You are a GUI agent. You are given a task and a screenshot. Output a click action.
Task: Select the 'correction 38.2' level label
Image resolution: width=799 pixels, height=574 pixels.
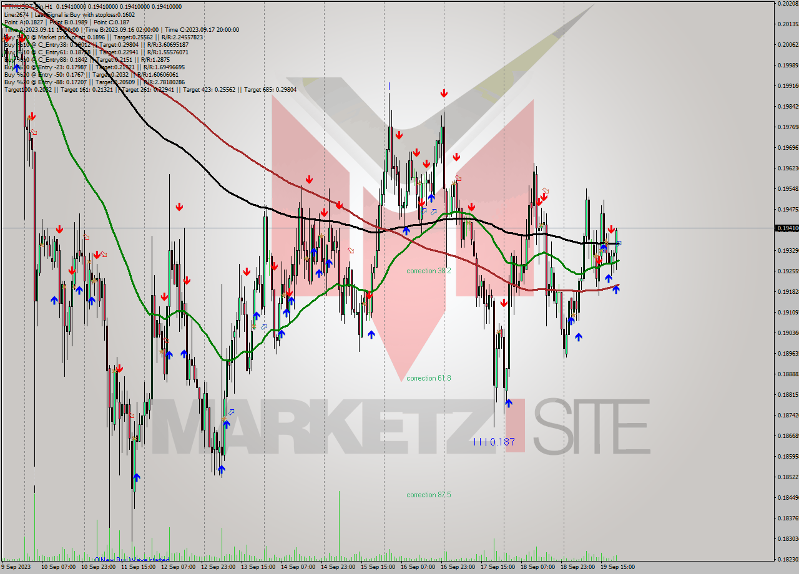pyautogui.click(x=428, y=271)
